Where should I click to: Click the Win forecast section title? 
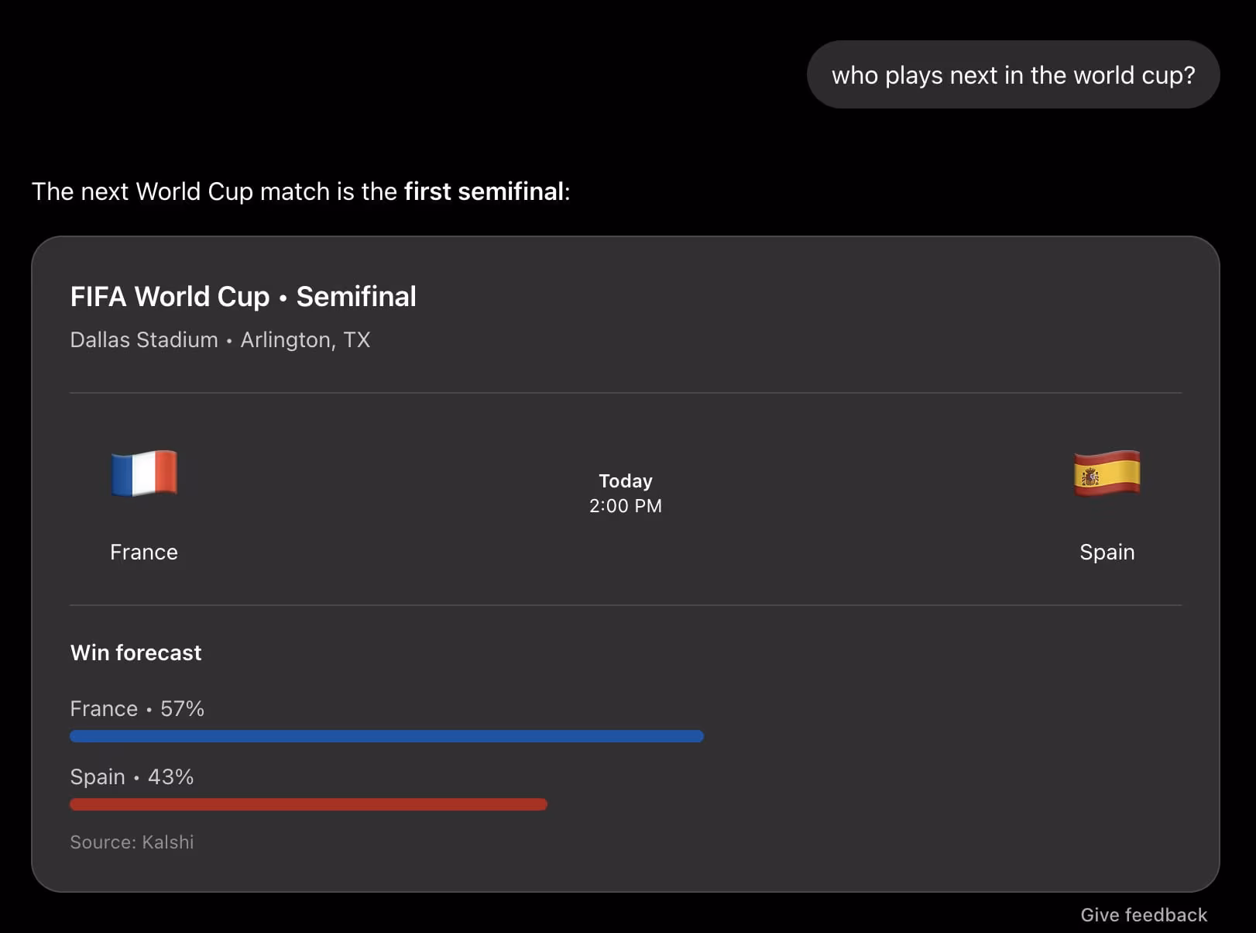click(136, 652)
